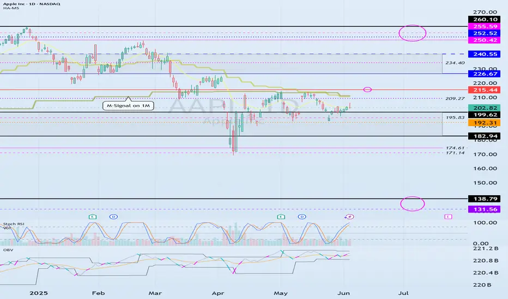Select the HA-MS indicator label
508x299 pixels.
(x=11, y=8)
